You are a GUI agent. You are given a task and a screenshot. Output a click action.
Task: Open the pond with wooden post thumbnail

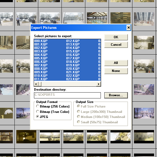pos(144,43)
